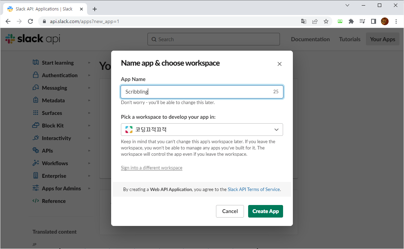Click the browser address bar URL
This screenshot has height=249, width=404.
85,21
